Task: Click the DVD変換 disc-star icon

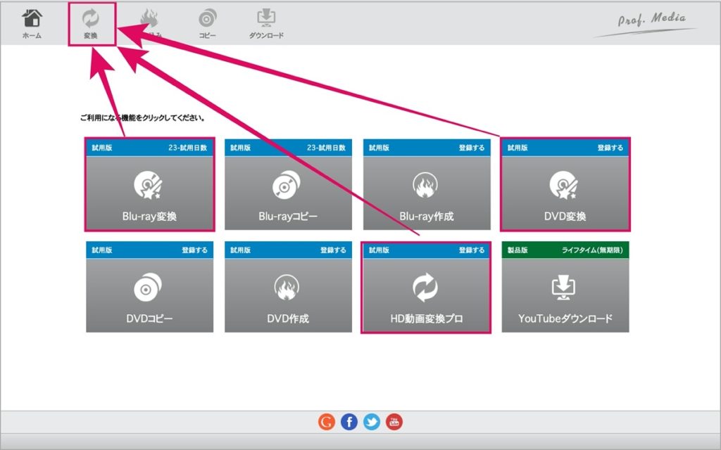Action: [564, 185]
